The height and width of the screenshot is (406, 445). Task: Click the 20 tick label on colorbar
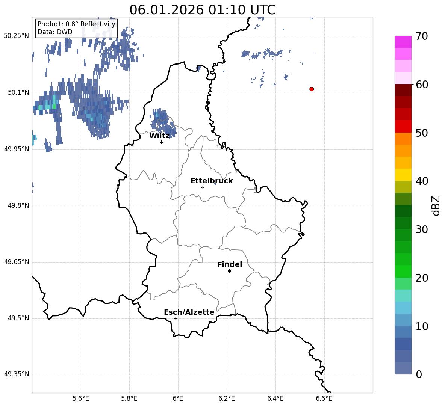click(422, 278)
